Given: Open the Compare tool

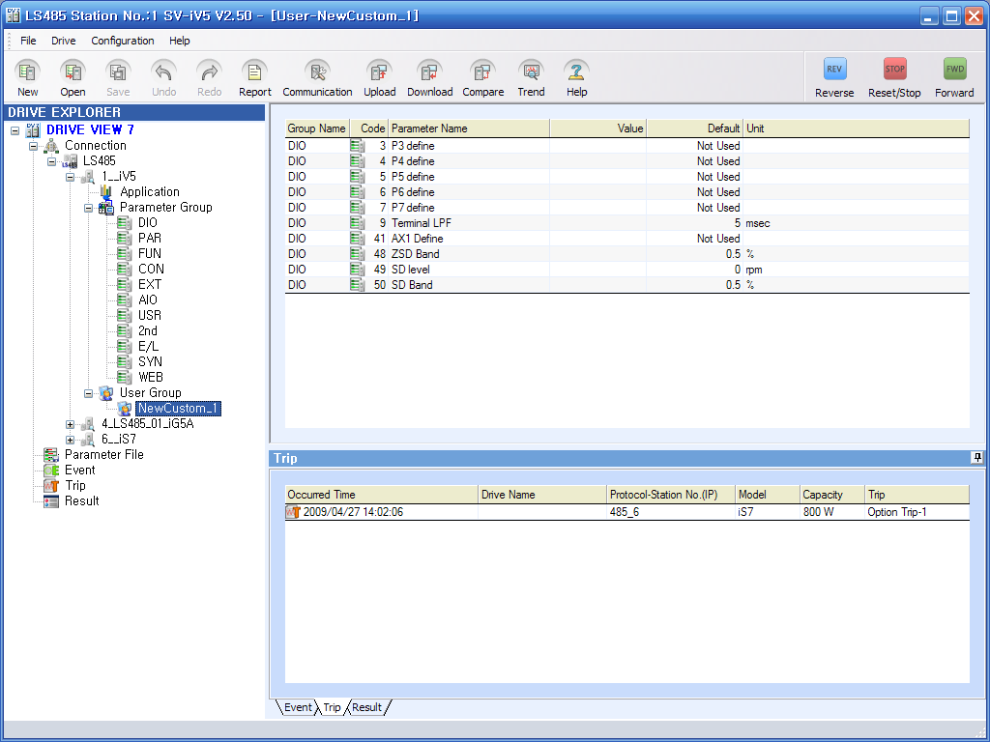Looking at the screenshot, I should (x=482, y=72).
